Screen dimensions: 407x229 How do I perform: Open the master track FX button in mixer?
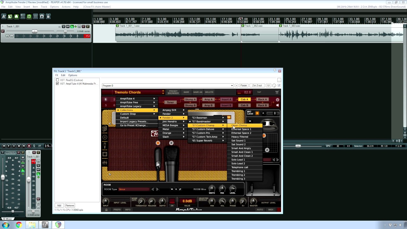[23, 171]
